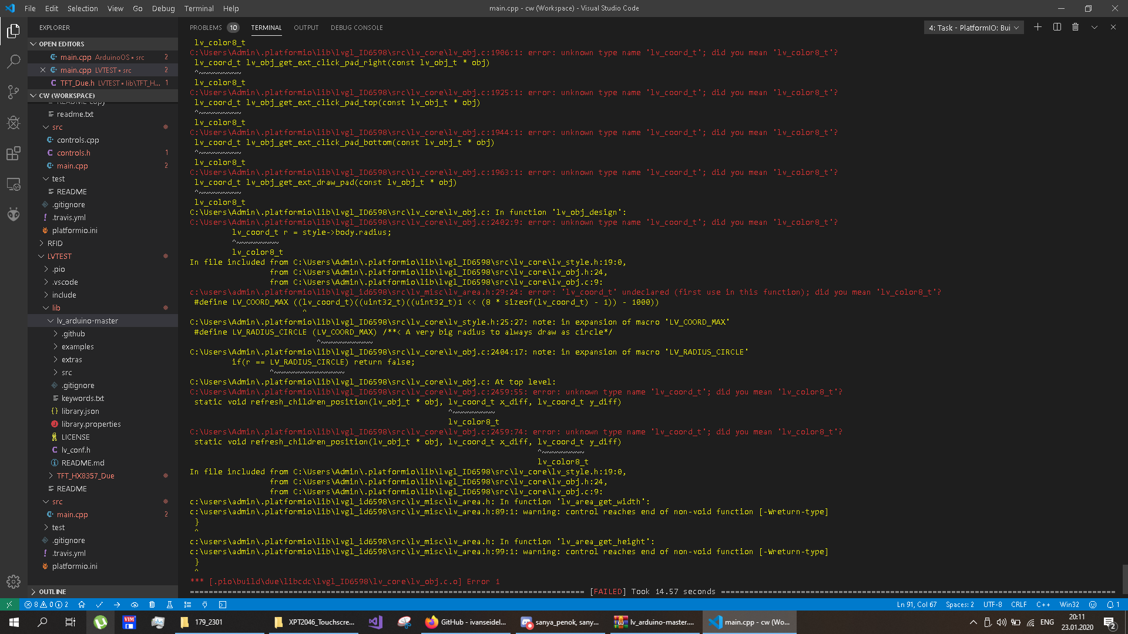Open the Remote Explorer view
This screenshot has width=1128, height=634.
[x=14, y=184]
